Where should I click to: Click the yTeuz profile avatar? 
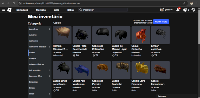click(x=162, y=10)
